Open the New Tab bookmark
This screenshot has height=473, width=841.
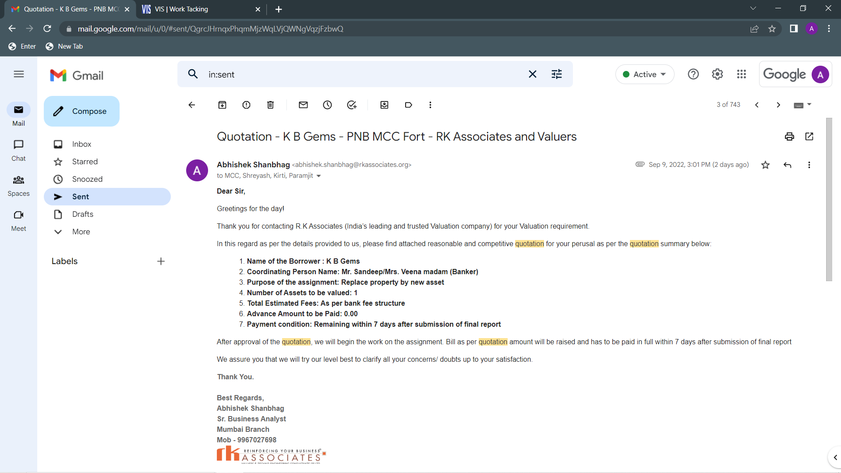(64, 46)
